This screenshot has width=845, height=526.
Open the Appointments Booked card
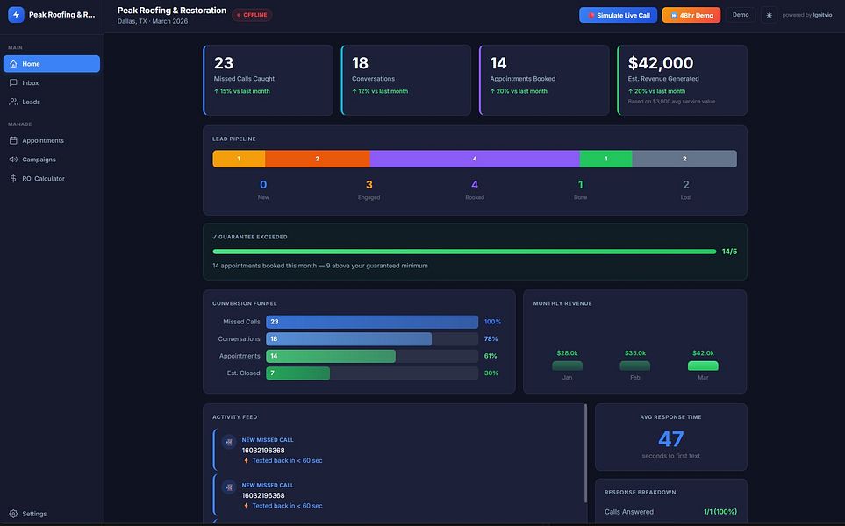click(544, 80)
